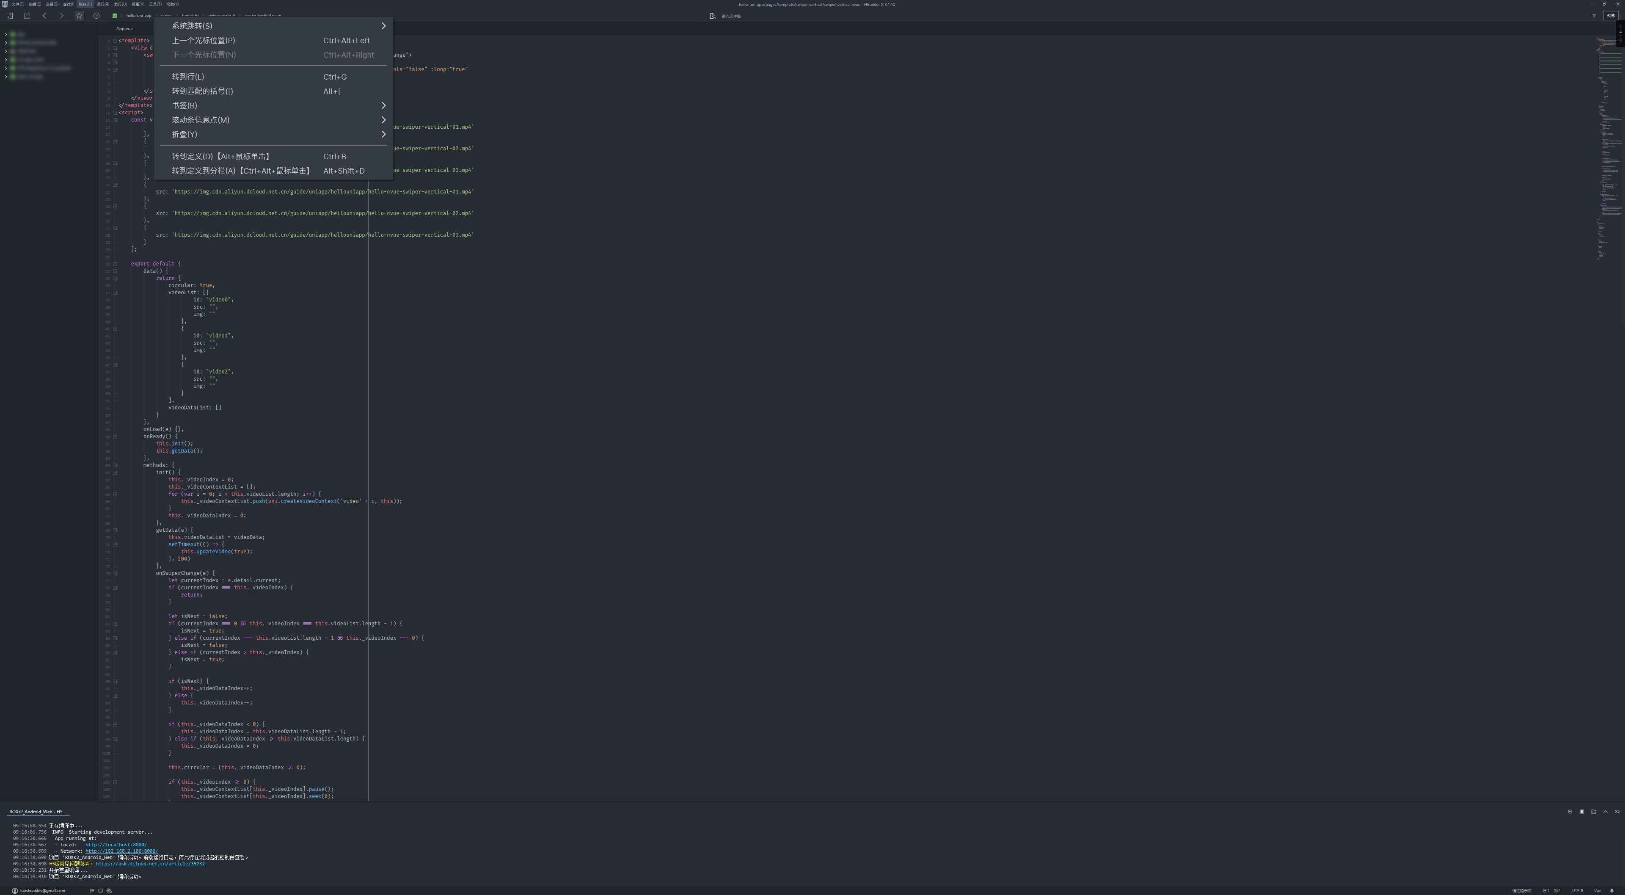Click the run play toolbar icon

click(96, 16)
